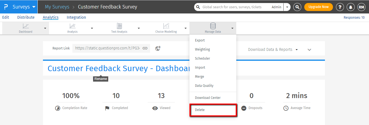The image size is (369, 125).
Task: Expand the Choice Modelling dropdown arrow
Action: coord(186,28)
